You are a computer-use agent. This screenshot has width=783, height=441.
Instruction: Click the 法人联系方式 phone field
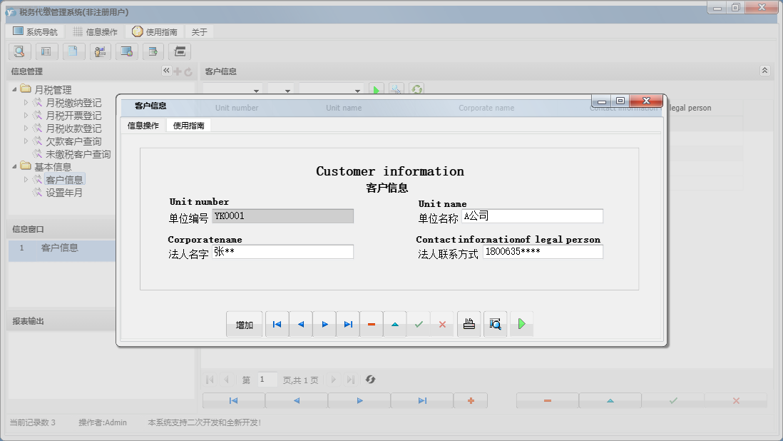(542, 252)
